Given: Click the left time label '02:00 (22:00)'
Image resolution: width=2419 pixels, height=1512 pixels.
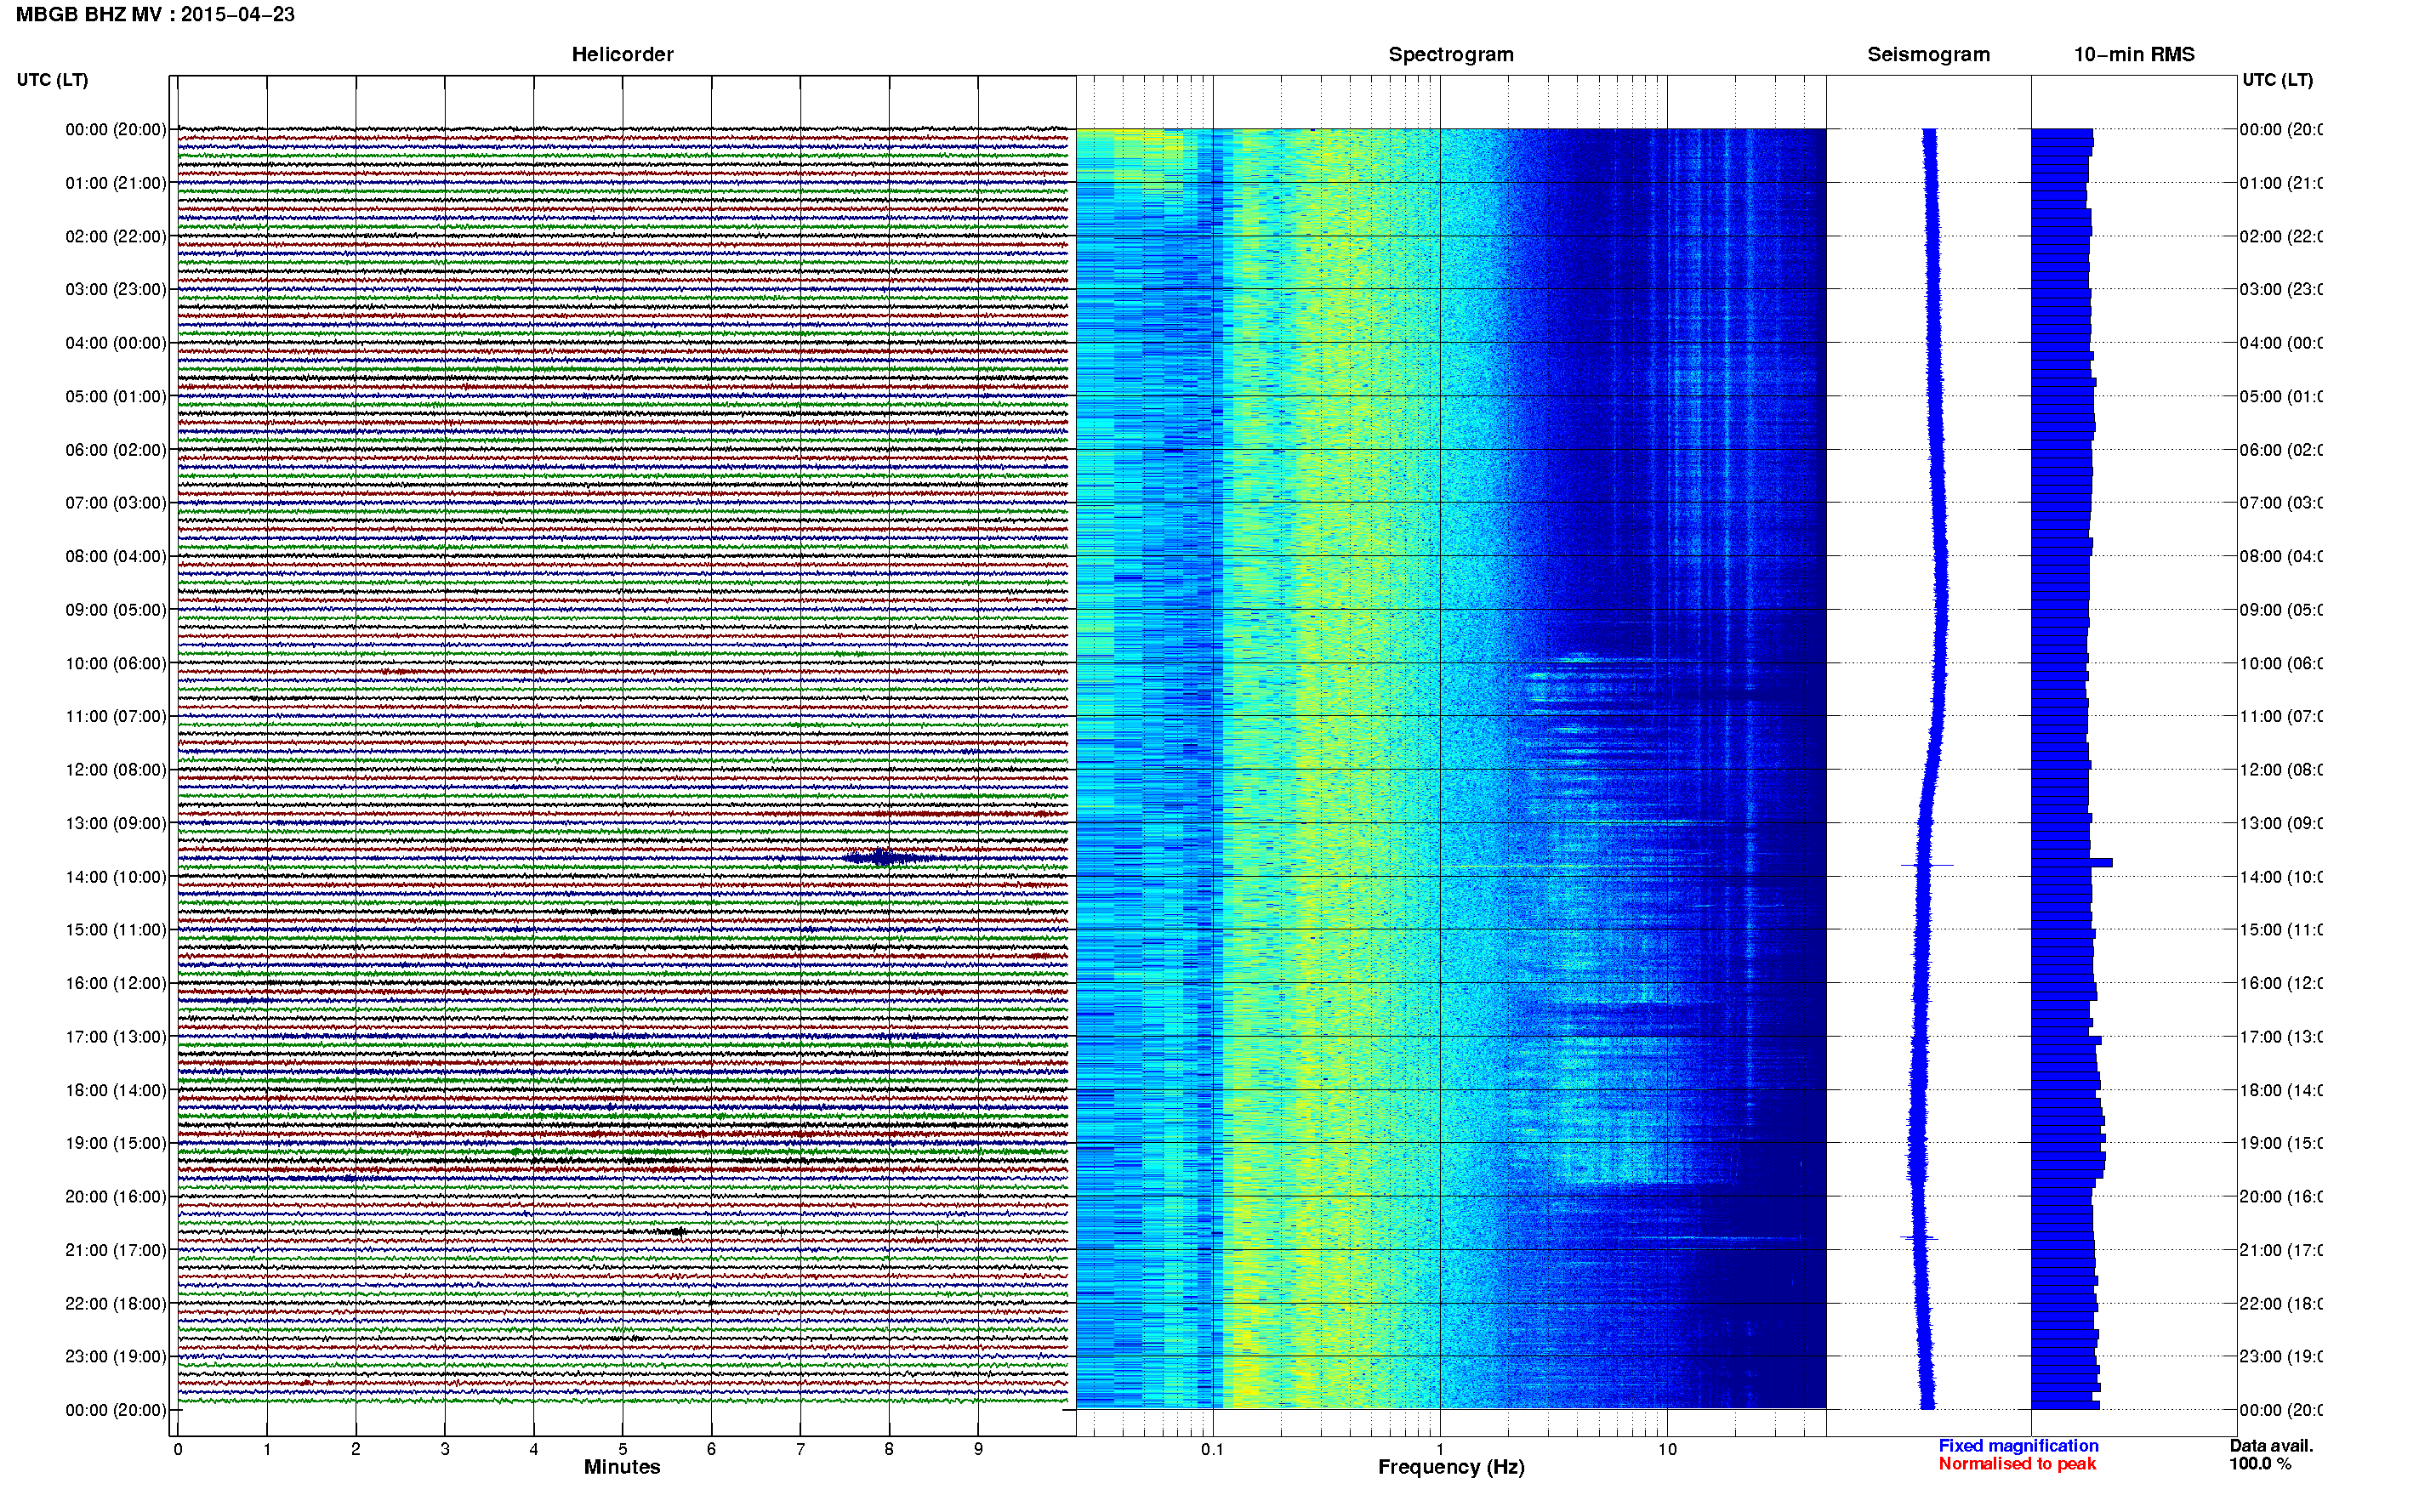Looking at the screenshot, I should pyautogui.click(x=116, y=236).
